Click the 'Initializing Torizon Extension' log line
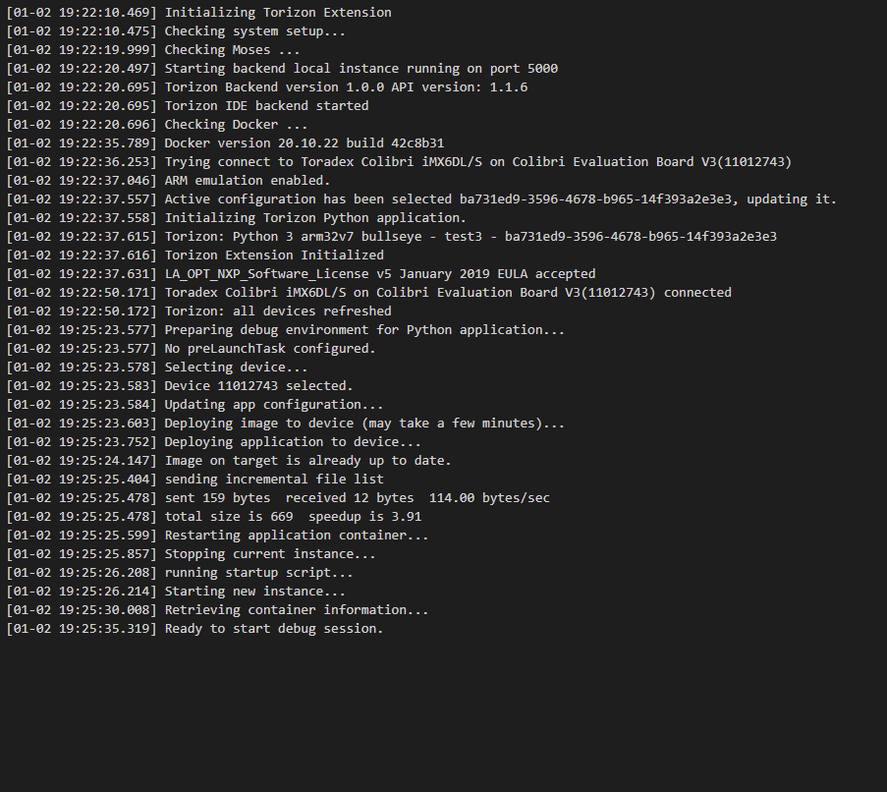This screenshot has height=792, width=887. pos(198,13)
